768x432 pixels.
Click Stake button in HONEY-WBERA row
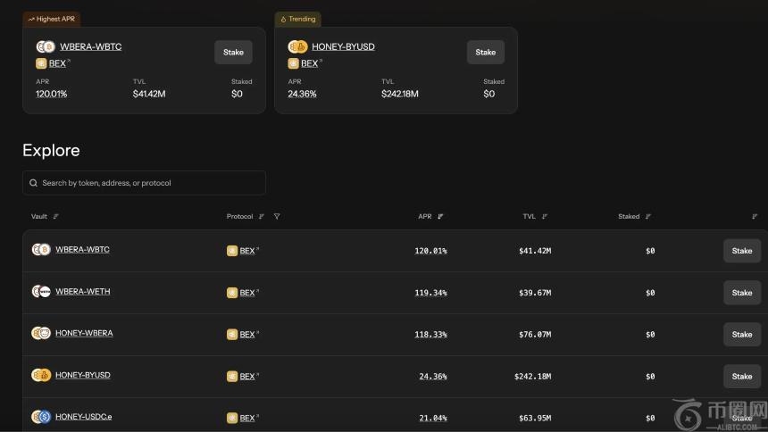(x=741, y=334)
